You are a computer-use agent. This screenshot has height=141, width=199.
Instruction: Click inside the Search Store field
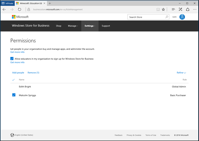(146, 17)
